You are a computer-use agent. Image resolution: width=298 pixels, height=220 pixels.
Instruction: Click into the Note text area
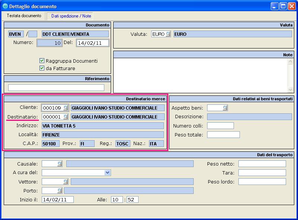pos(201,75)
